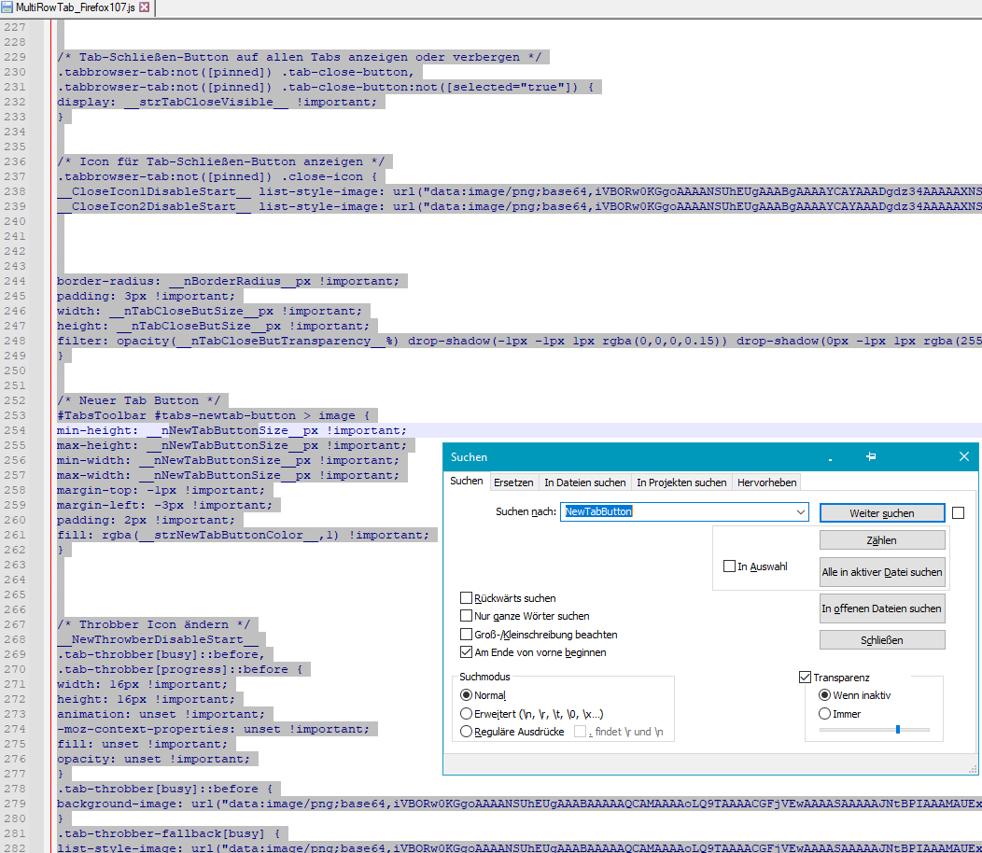Select Reguläre Ausdrücke search mode
This screenshot has width=982, height=853.
pyautogui.click(x=467, y=732)
